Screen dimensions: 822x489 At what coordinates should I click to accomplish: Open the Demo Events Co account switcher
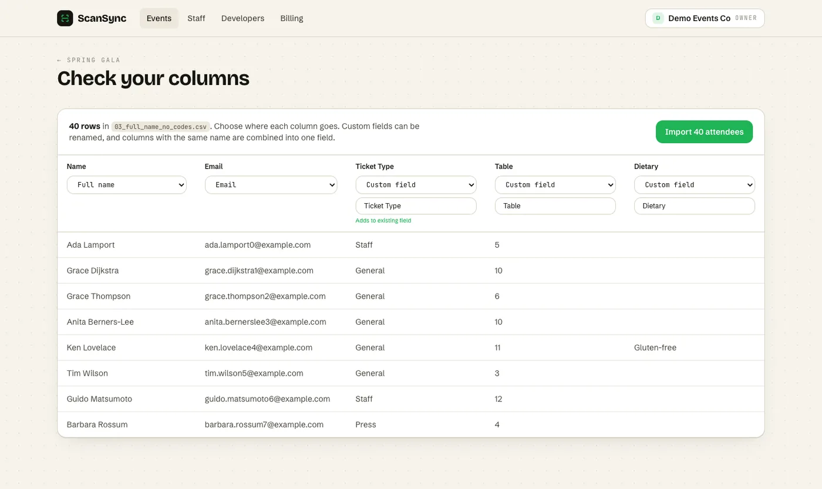705,18
